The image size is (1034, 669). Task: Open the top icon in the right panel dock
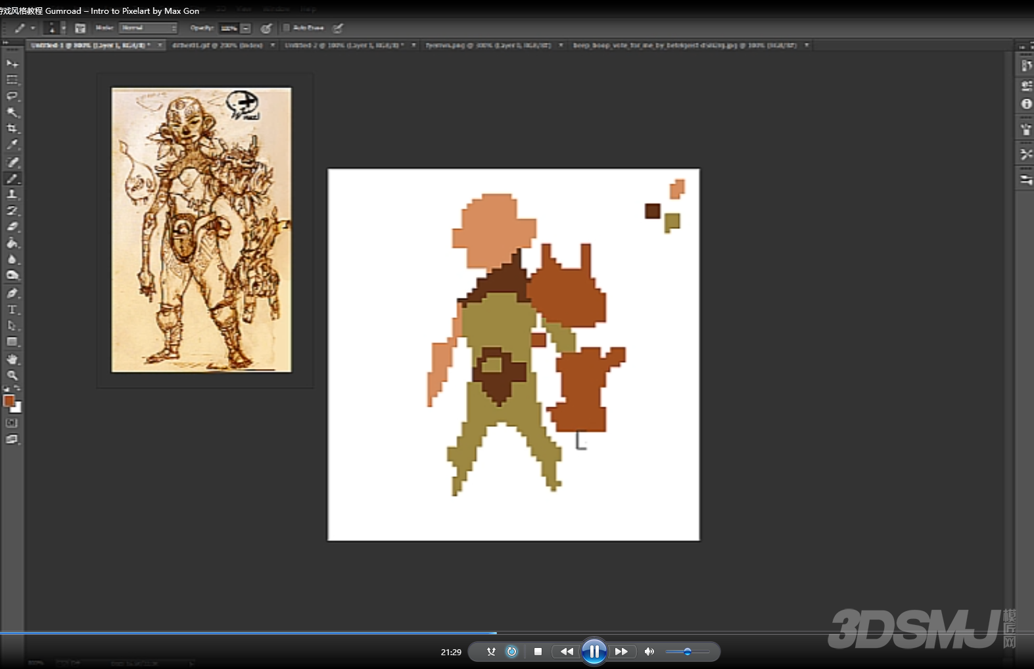[x=1026, y=65]
